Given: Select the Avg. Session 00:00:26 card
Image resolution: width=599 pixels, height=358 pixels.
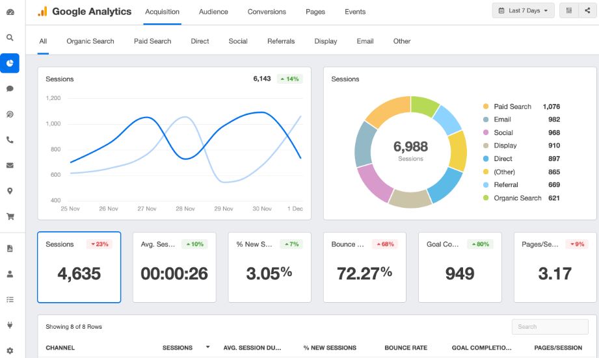Looking at the screenshot, I should [x=174, y=267].
